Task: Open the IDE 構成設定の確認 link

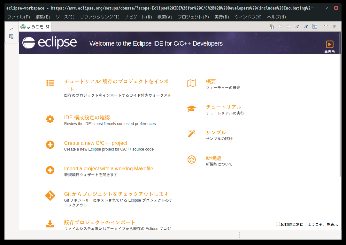Action: click(87, 117)
